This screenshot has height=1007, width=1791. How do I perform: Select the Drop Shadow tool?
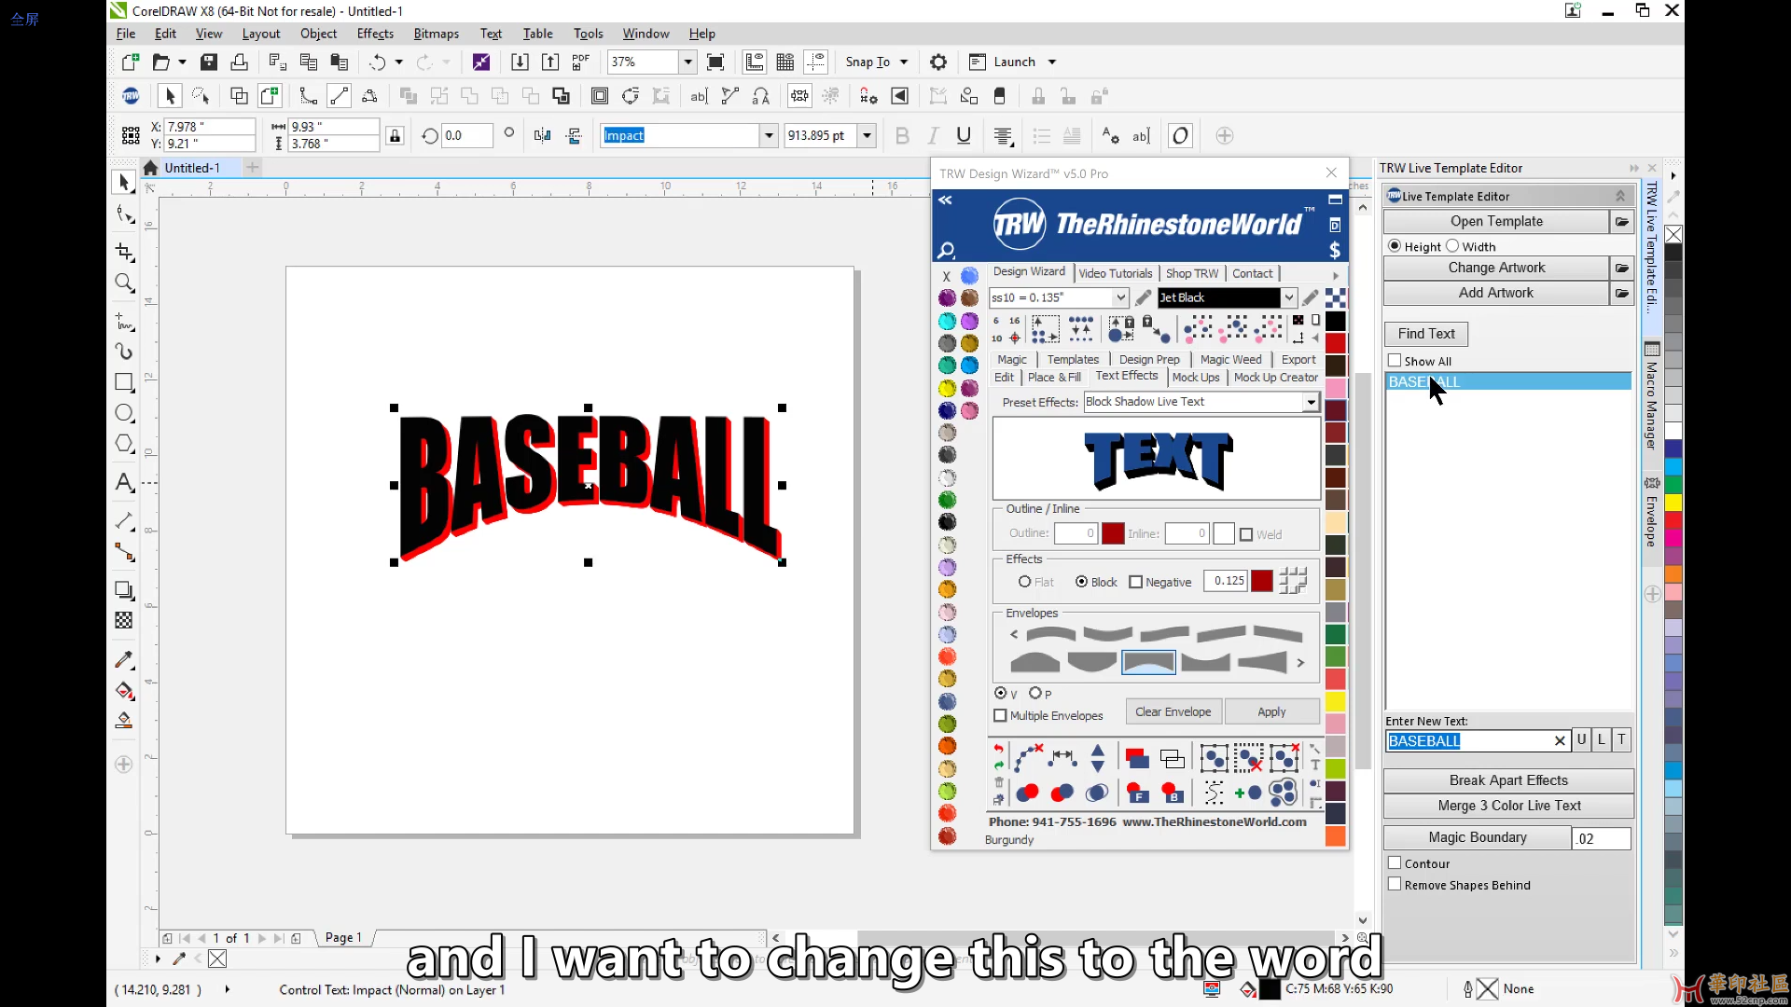[x=124, y=589]
